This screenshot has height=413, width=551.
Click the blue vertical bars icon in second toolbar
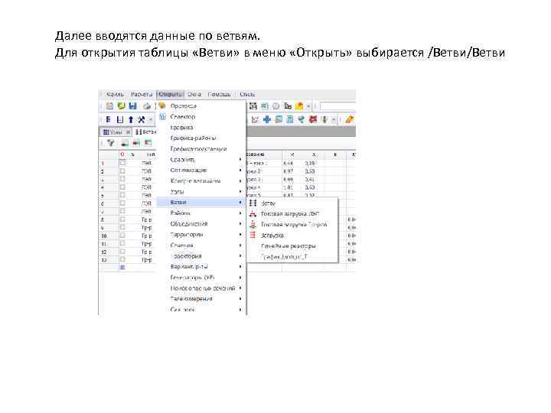tap(108, 119)
